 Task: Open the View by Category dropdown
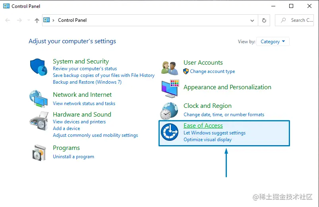click(x=273, y=42)
